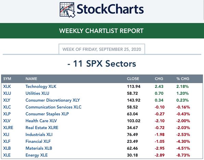This screenshot has width=204, height=160.
Task: Select the XLRE symbol link
Action: coord(8,128)
